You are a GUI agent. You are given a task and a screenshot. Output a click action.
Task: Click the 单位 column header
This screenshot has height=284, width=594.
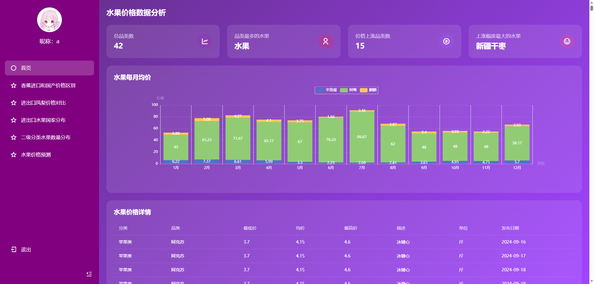tap(463, 228)
